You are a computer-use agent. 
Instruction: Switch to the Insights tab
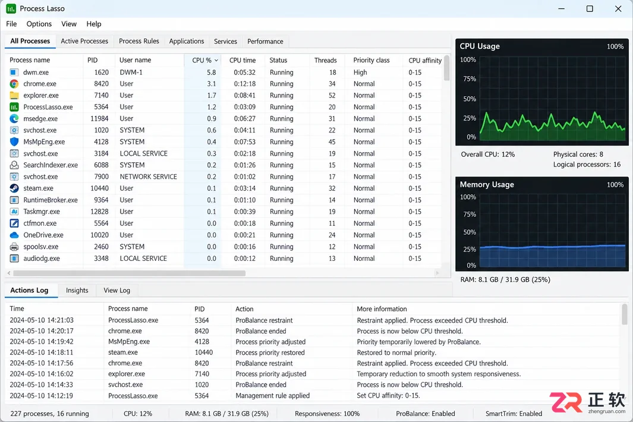click(77, 291)
